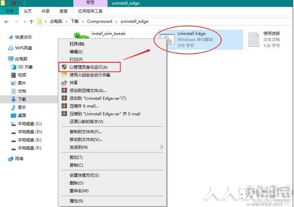Select 快速访问 in the navigation pane
294x207 pixels.
pyautogui.click(x=20, y=37)
